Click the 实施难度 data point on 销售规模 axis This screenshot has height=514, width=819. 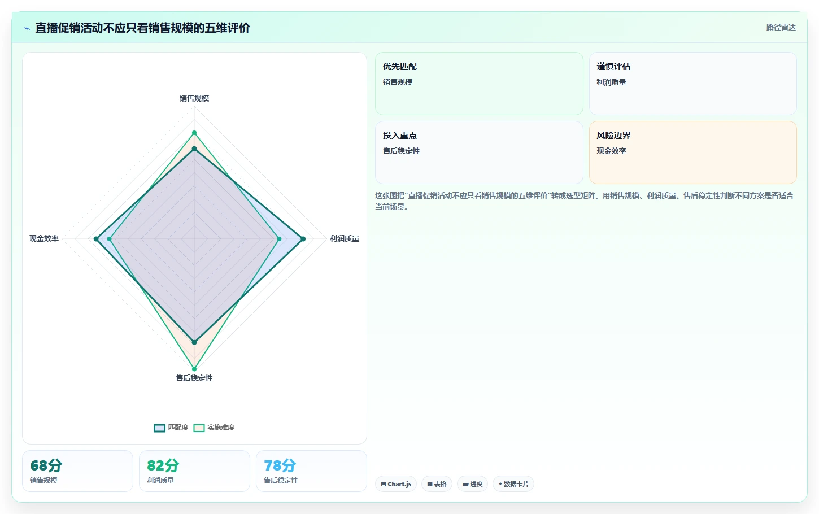(194, 133)
